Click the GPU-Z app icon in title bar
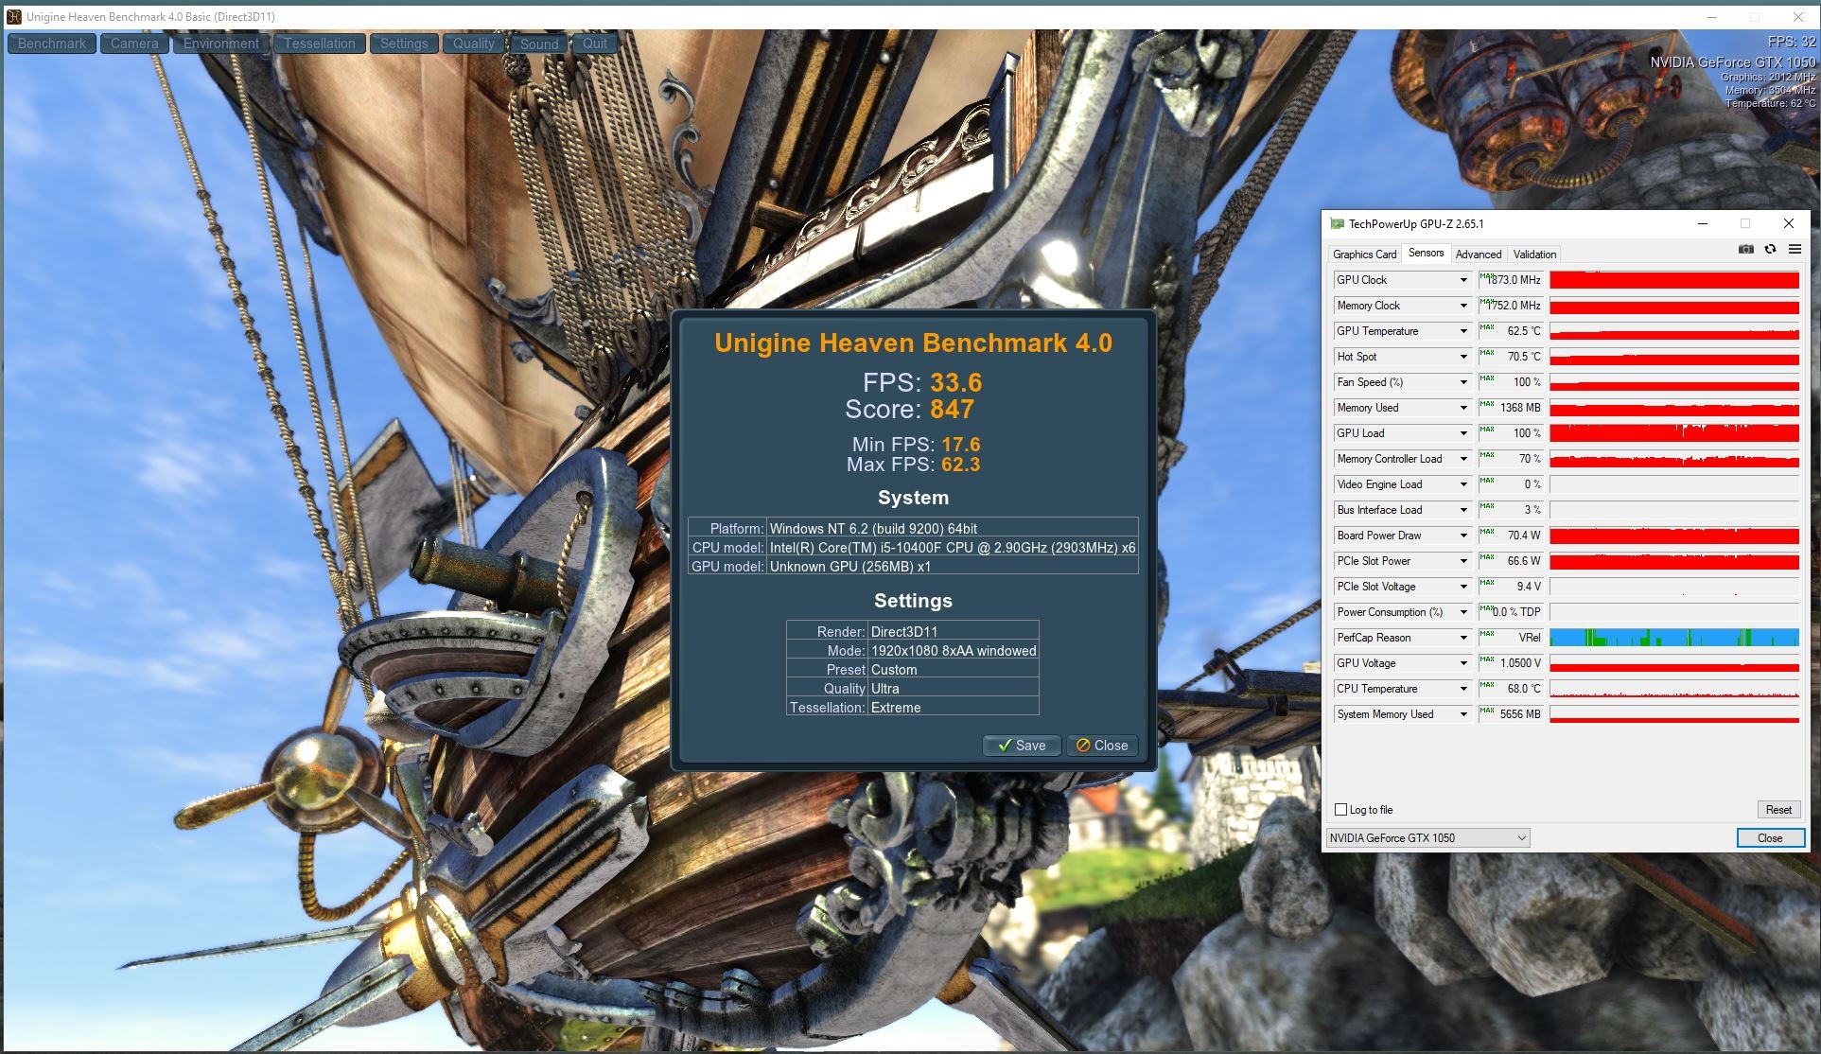Viewport: 1821px width, 1054px height. click(1337, 224)
